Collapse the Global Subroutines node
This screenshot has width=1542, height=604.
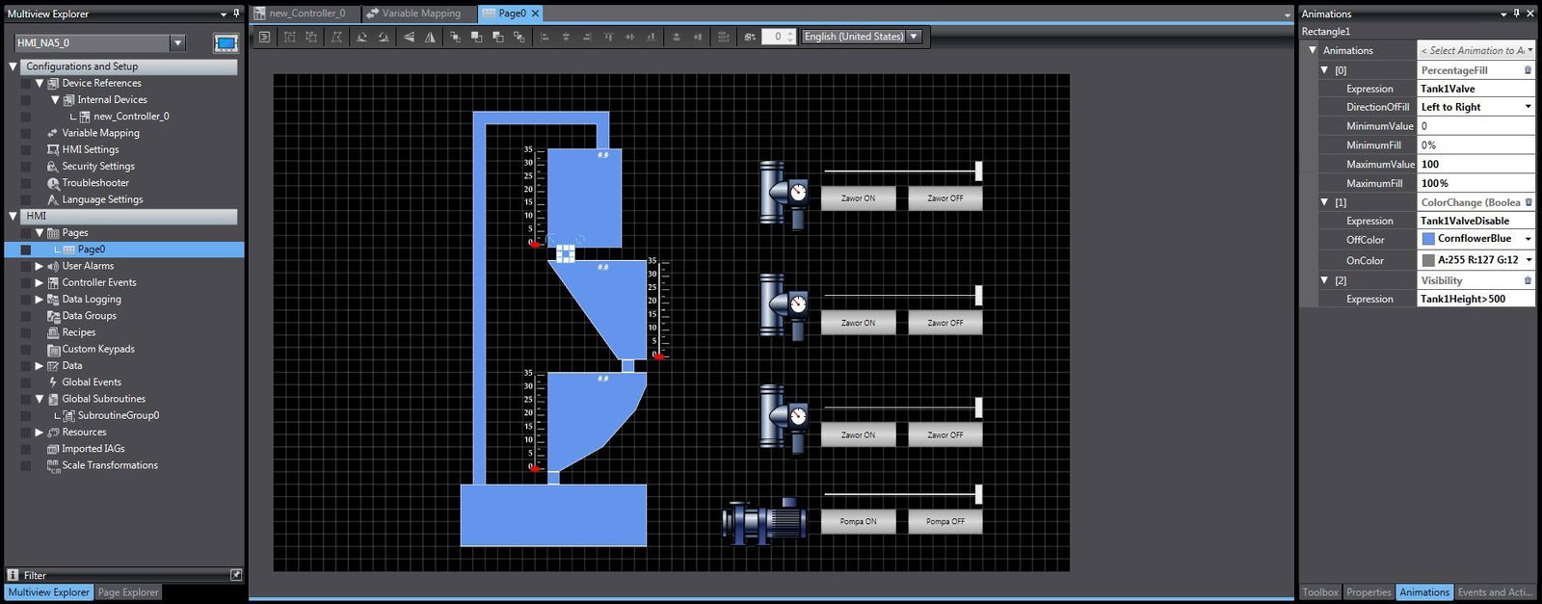pyautogui.click(x=40, y=399)
